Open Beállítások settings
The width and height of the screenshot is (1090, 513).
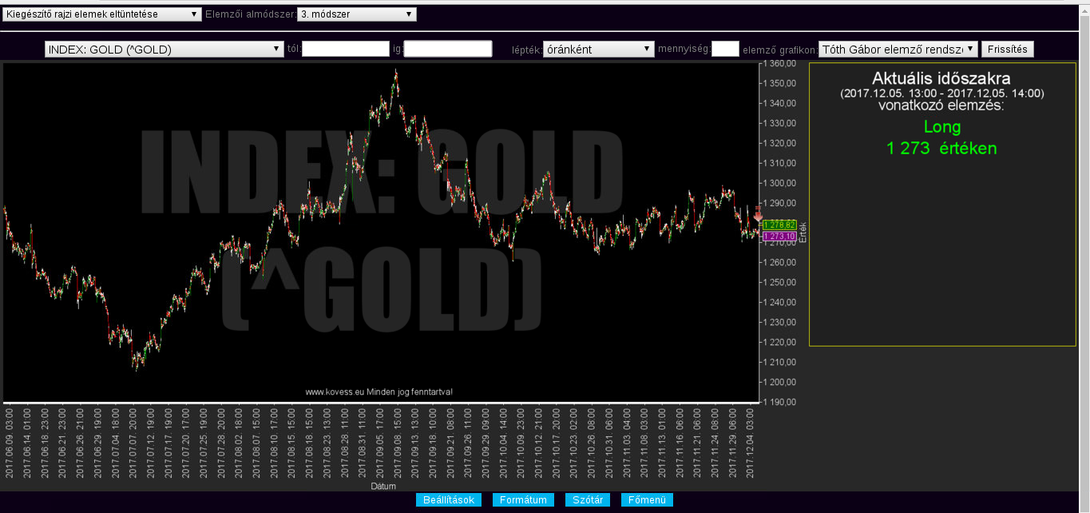tap(448, 500)
